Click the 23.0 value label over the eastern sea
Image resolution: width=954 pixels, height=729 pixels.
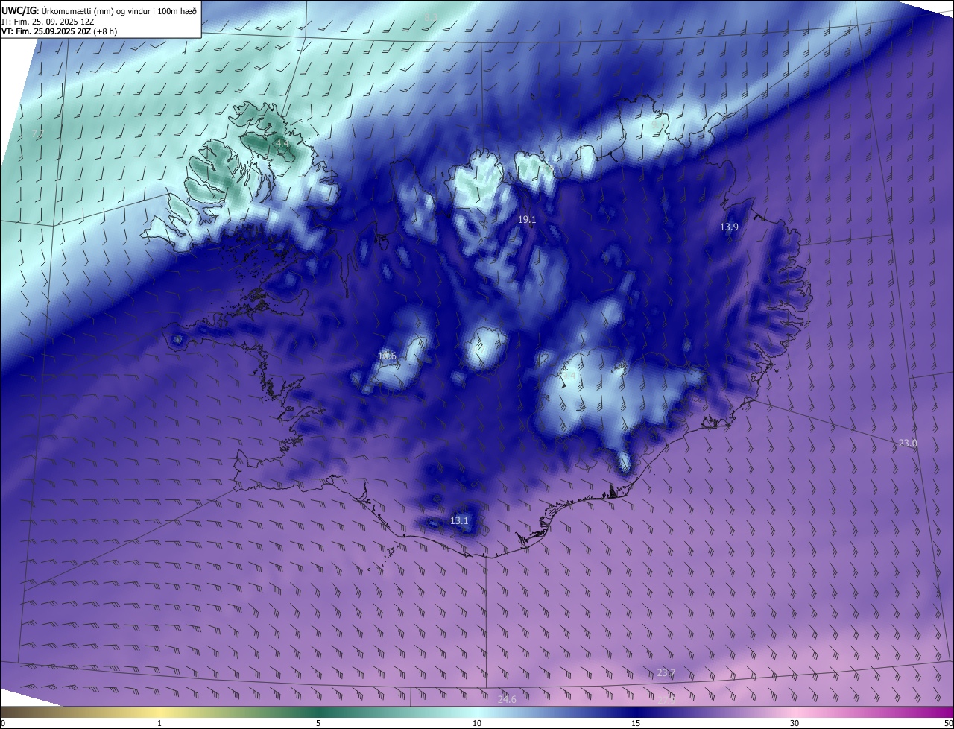pos(907,443)
